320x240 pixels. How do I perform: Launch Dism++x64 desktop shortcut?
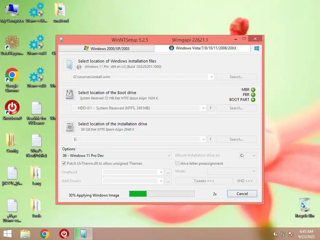37,45
